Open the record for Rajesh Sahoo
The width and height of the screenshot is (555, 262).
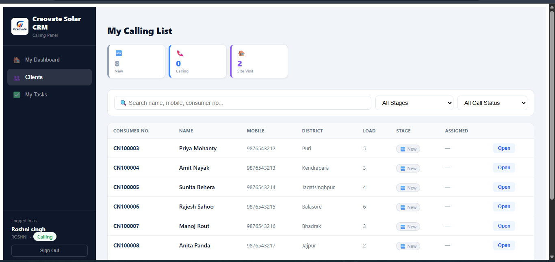[504, 207]
